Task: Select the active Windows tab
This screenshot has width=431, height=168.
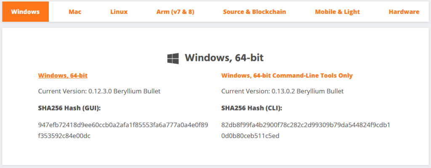Action: pyautogui.click(x=25, y=12)
